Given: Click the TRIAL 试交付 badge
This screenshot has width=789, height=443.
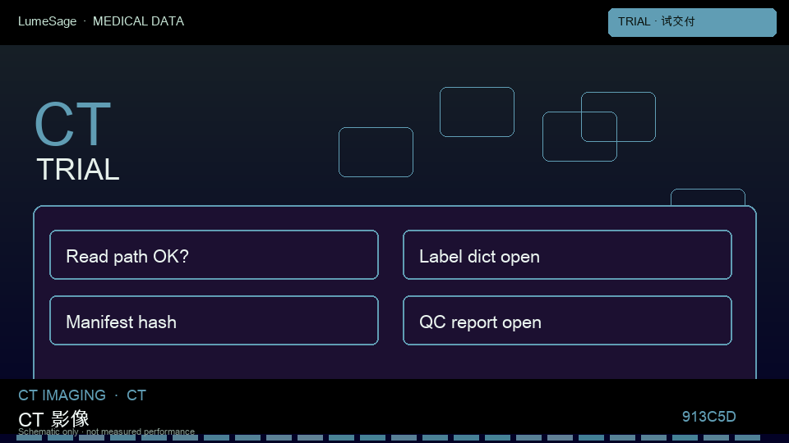Looking at the screenshot, I should (x=692, y=22).
